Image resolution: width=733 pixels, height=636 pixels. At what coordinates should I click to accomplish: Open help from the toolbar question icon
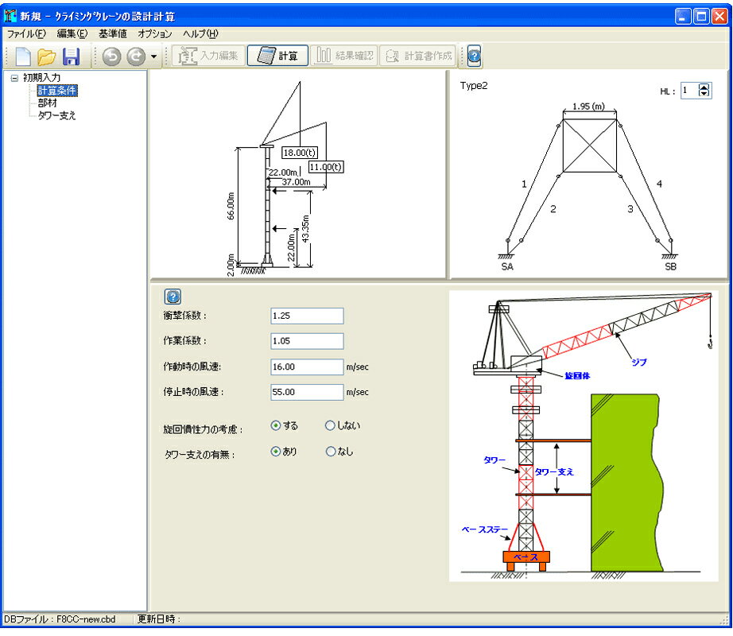pyautogui.click(x=474, y=56)
